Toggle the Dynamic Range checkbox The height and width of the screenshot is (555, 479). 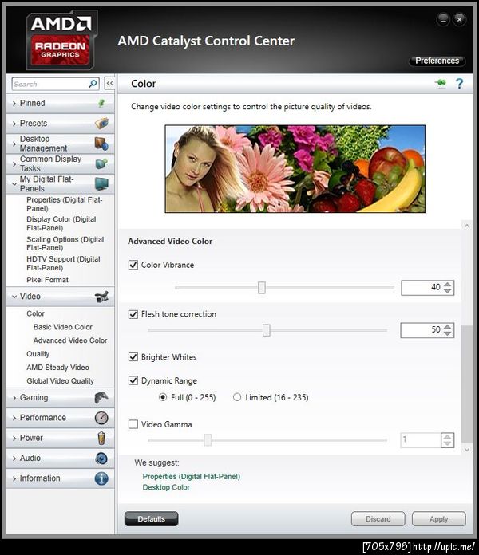click(133, 380)
